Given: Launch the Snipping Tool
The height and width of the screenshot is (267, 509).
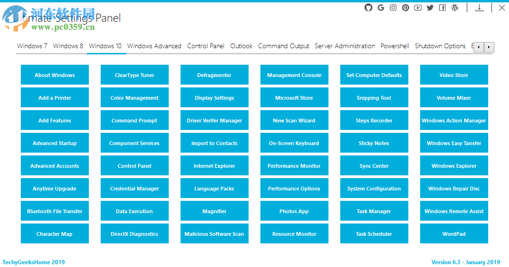Looking at the screenshot, I should pyautogui.click(x=374, y=97).
